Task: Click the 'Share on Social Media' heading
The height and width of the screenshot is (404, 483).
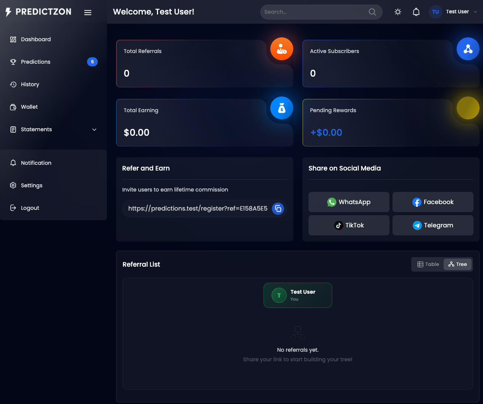Action: (x=344, y=168)
